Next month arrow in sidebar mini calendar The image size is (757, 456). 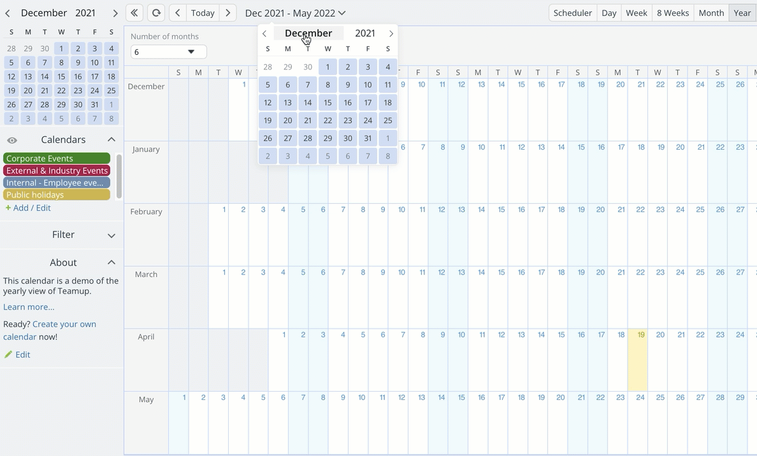click(115, 13)
